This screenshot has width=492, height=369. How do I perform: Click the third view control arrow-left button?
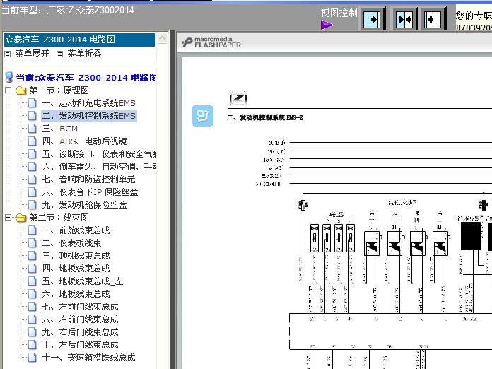click(x=433, y=20)
